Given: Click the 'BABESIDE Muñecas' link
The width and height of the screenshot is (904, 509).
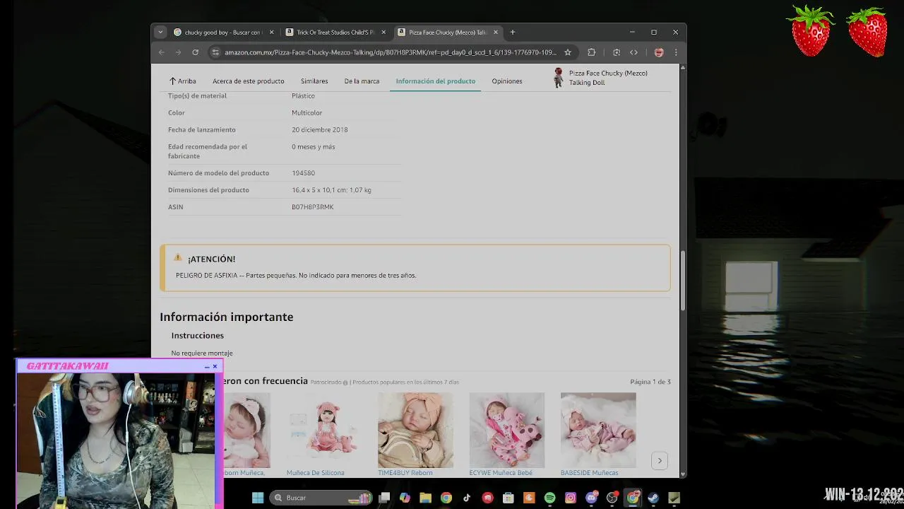Looking at the screenshot, I should 589,473.
